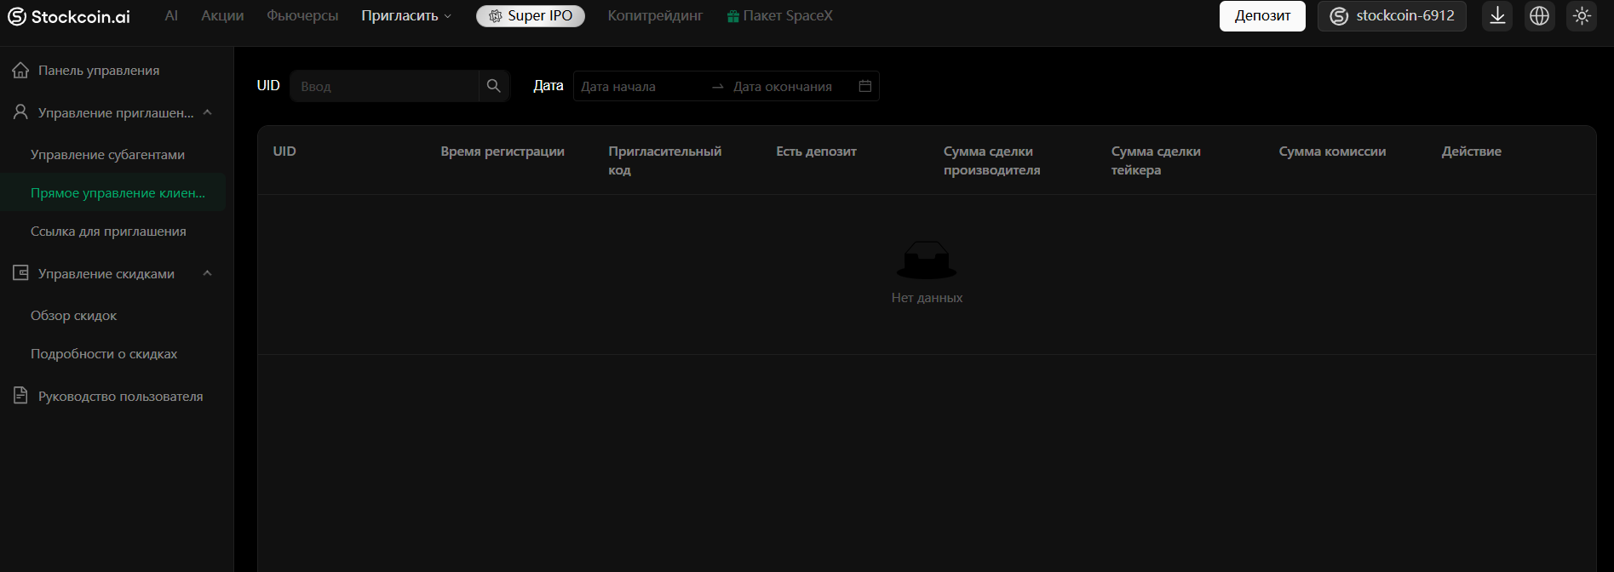This screenshot has height=572, width=1614.
Task: Click the gift icon beside Пакет SpaceX
Action: click(732, 16)
